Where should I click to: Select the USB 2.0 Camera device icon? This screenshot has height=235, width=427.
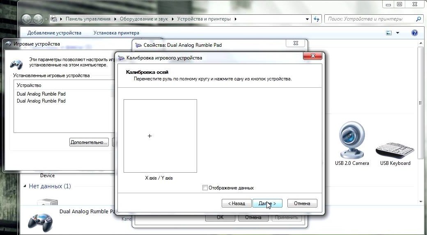(351, 141)
